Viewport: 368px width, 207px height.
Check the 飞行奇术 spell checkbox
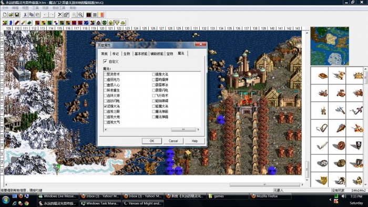pyautogui.click(x=154, y=96)
